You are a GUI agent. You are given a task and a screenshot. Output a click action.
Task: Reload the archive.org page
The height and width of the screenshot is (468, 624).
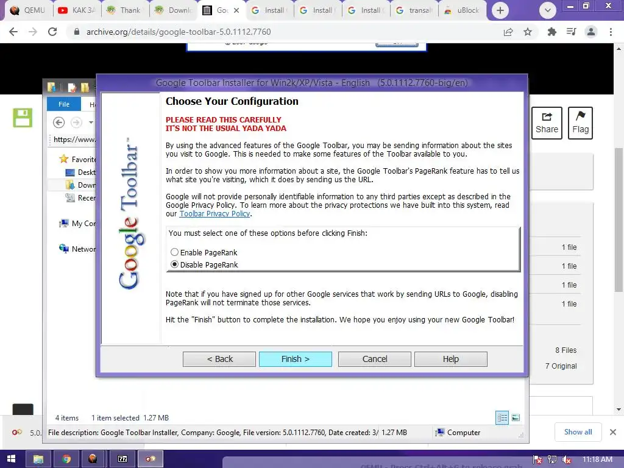[x=52, y=32]
